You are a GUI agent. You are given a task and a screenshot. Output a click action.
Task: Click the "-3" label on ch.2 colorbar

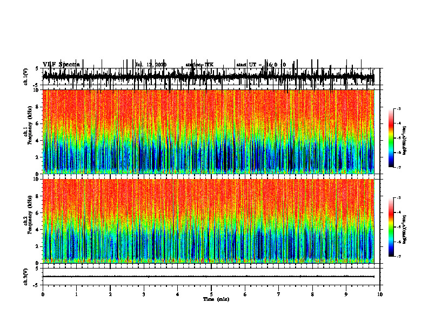[399, 198]
